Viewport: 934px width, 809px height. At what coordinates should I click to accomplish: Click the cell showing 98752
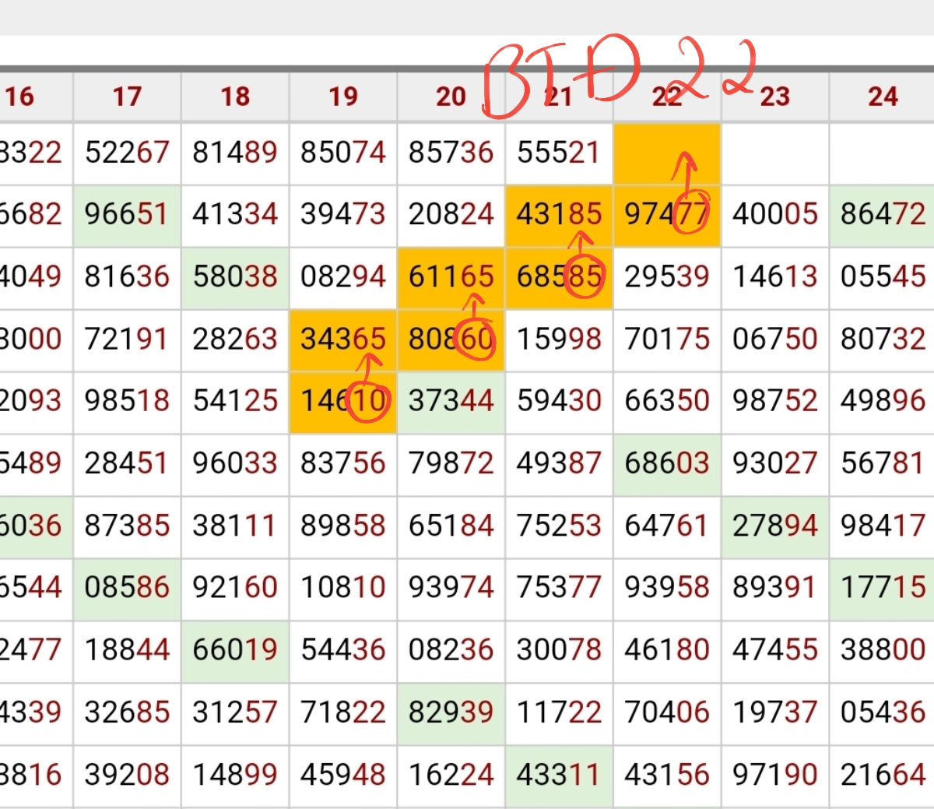pos(775,401)
